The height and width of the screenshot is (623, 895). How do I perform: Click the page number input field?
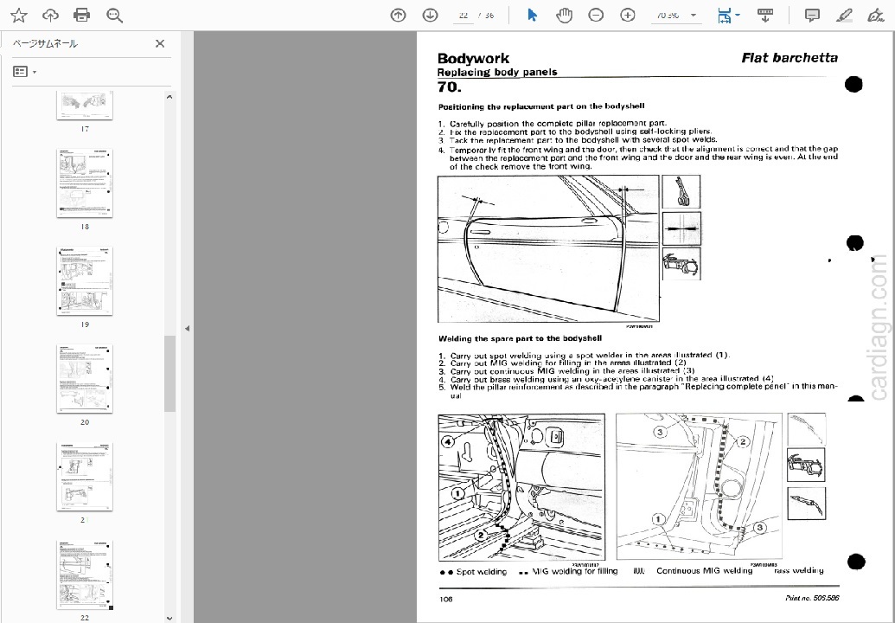(x=463, y=16)
